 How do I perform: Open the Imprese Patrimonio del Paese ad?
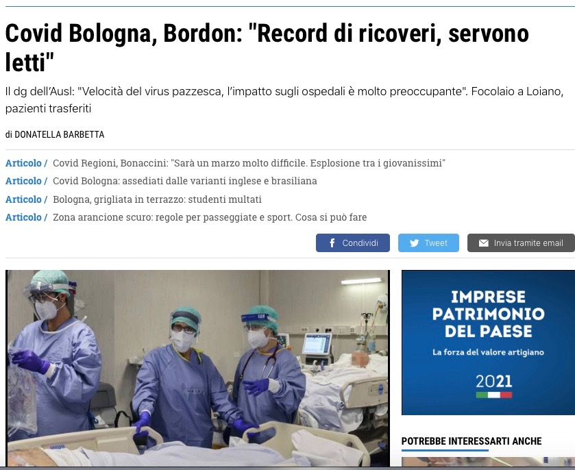tap(488, 343)
